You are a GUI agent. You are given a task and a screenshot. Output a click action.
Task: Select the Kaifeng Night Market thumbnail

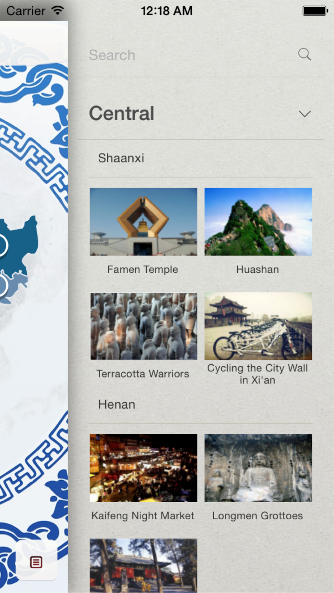pos(143,468)
